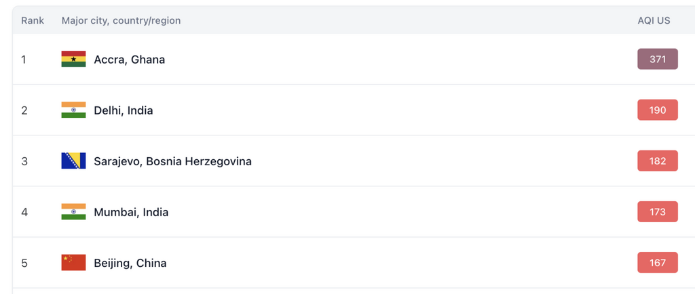Screen dimensions: 695x294
Task: Click the Bosnia Herzegovina flag icon
Action: (x=73, y=161)
